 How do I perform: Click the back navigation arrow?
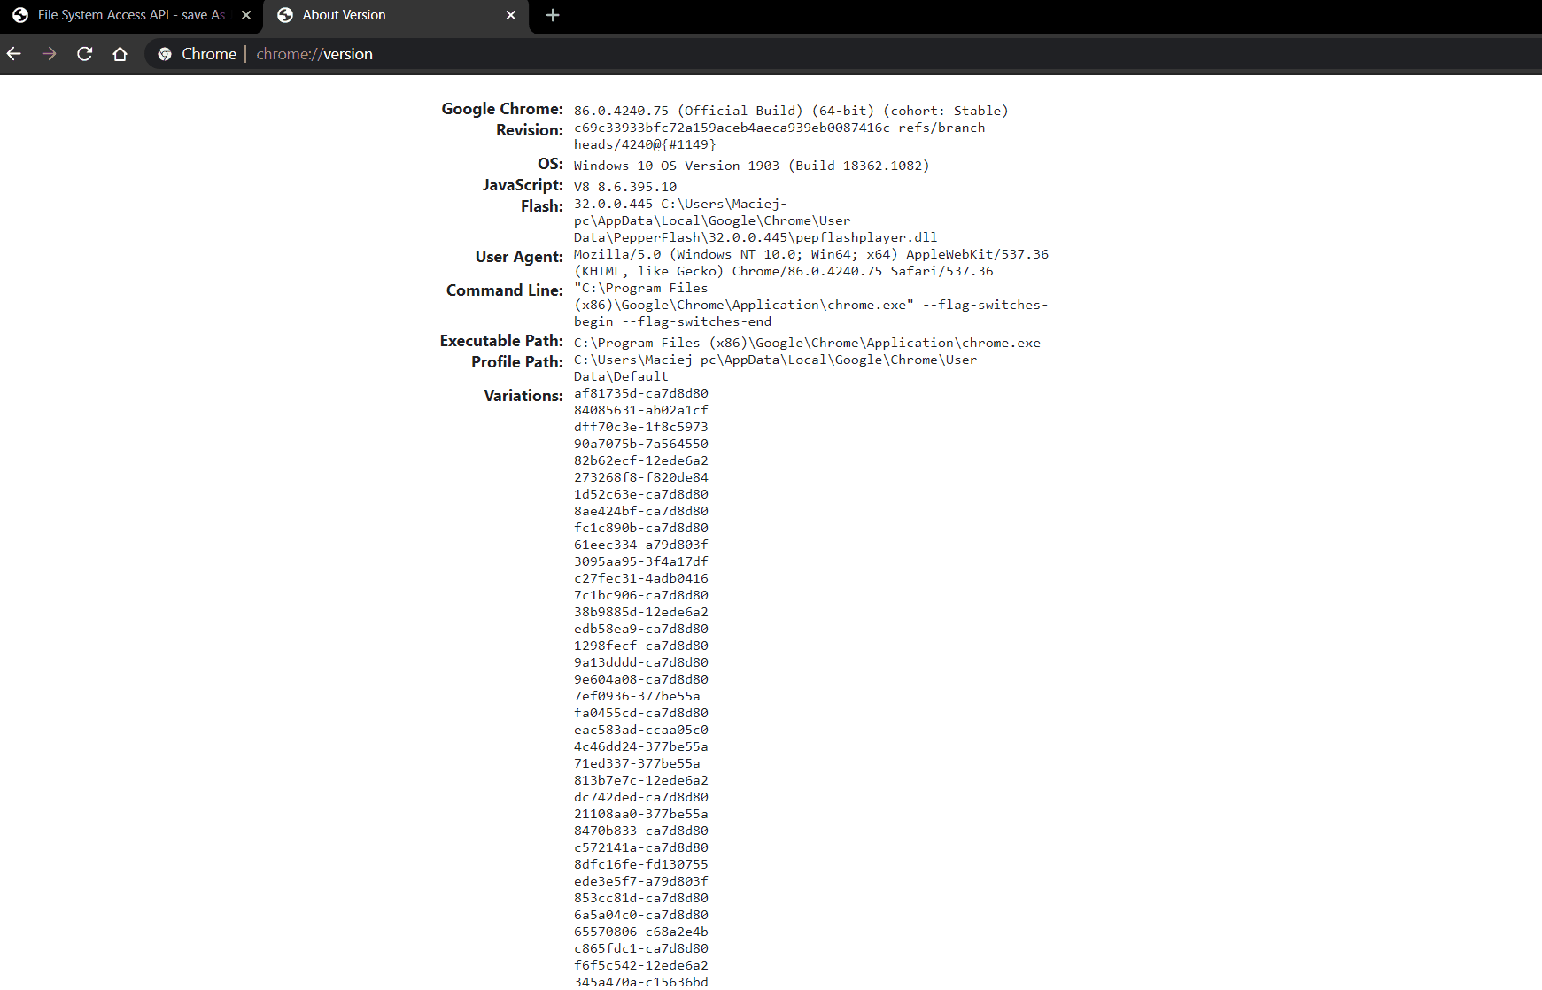click(14, 54)
